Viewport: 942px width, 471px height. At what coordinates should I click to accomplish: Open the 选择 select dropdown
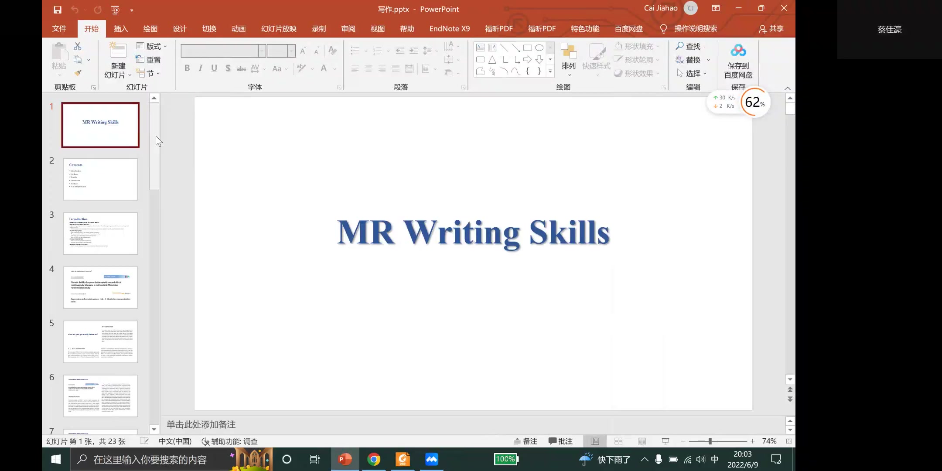pos(692,73)
